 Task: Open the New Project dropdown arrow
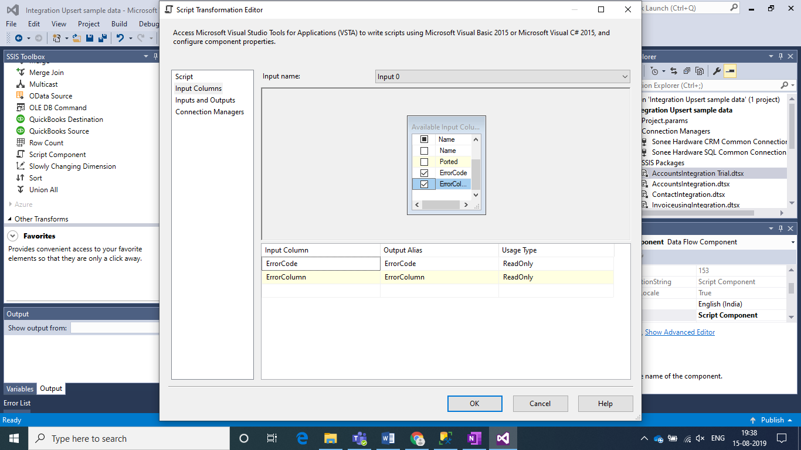pyautogui.click(x=66, y=38)
